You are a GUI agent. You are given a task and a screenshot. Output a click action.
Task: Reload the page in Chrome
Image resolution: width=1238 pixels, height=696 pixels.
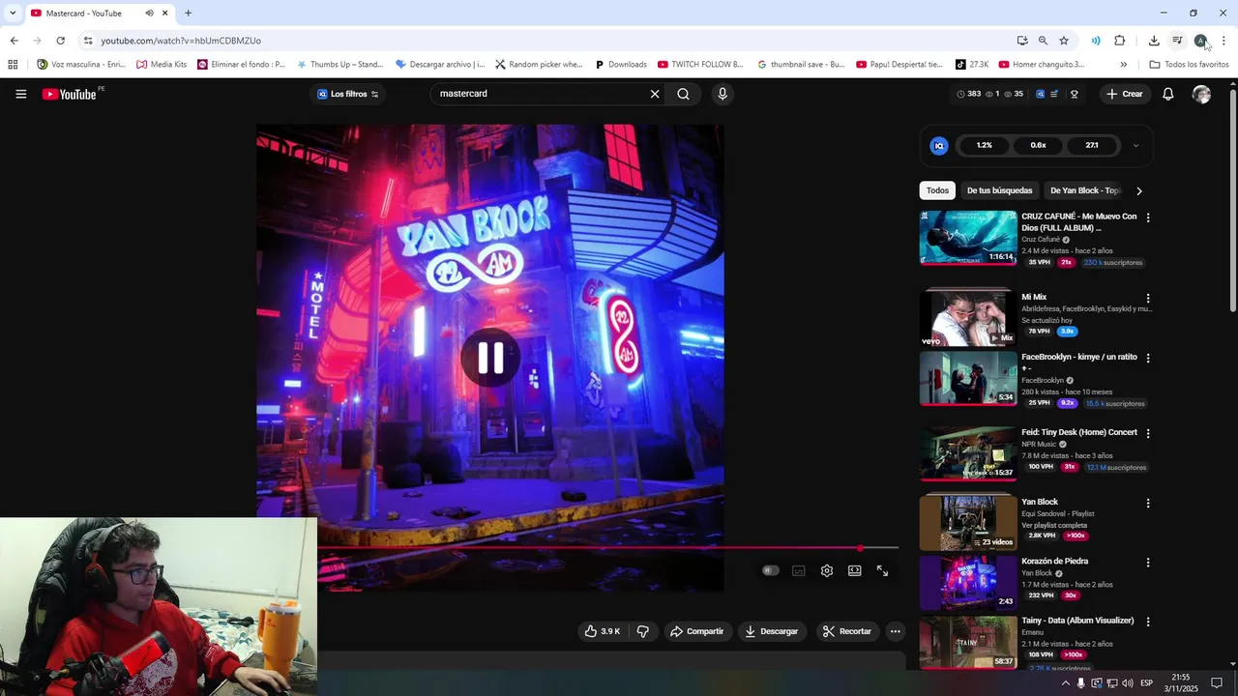pyautogui.click(x=60, y=41)
